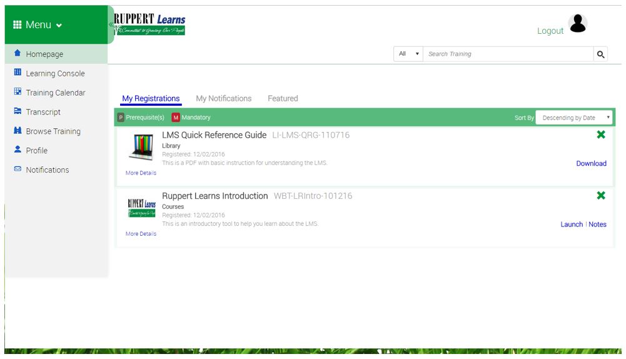Click the Training Calendar icon
Viewport: 626px width, 359px height.
pos(18,91)
